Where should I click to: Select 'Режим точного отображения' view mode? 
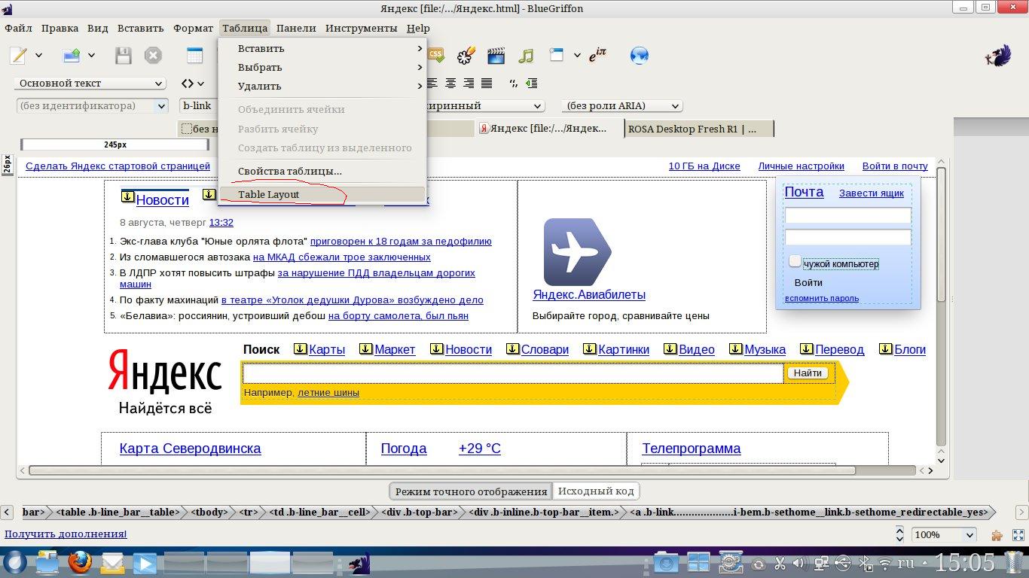tap(471, 491)
